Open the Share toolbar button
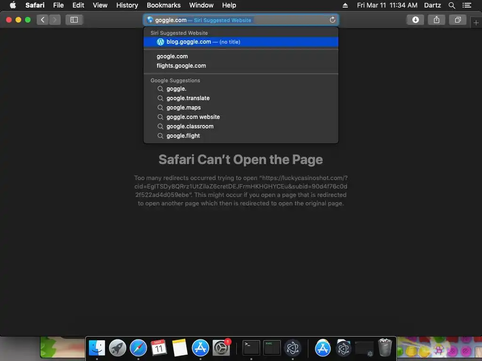 [x=436, y=20]
